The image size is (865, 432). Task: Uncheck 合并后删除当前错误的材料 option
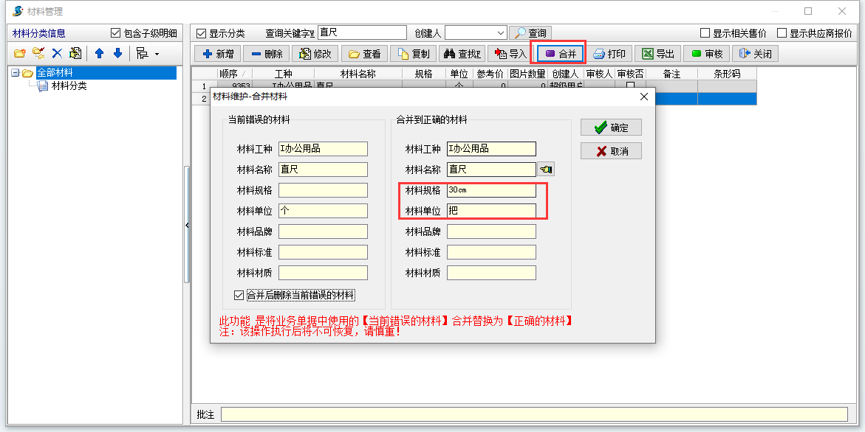tap(239, 296)
